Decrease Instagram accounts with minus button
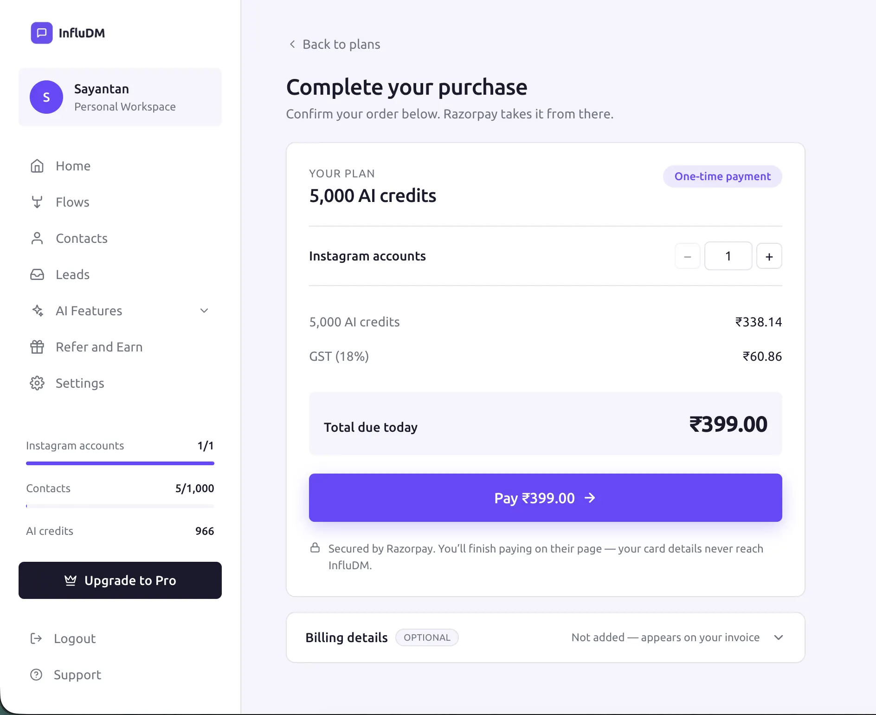Viewport: 876px width, 715px height. click(x=688, y=256)
